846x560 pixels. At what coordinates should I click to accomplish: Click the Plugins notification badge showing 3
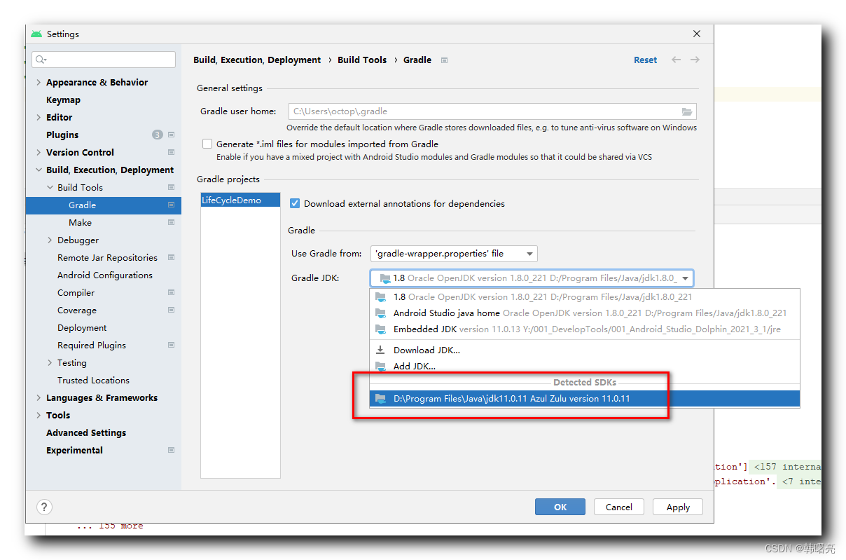pos(157,135)
